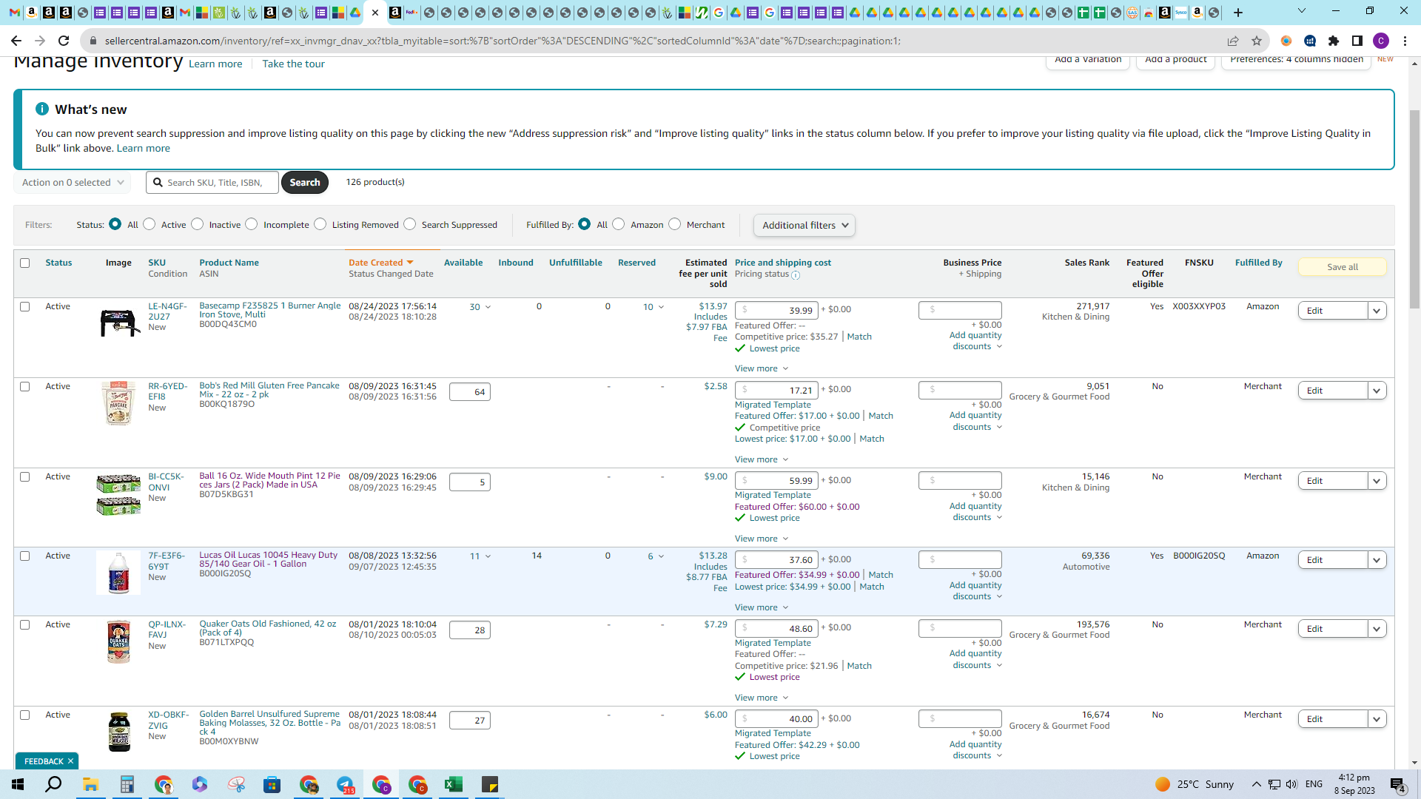This screenshot has height=799, width=1421.
Task: Open the browser extensions puzzle icon
Action: (x=1334, y=41)
